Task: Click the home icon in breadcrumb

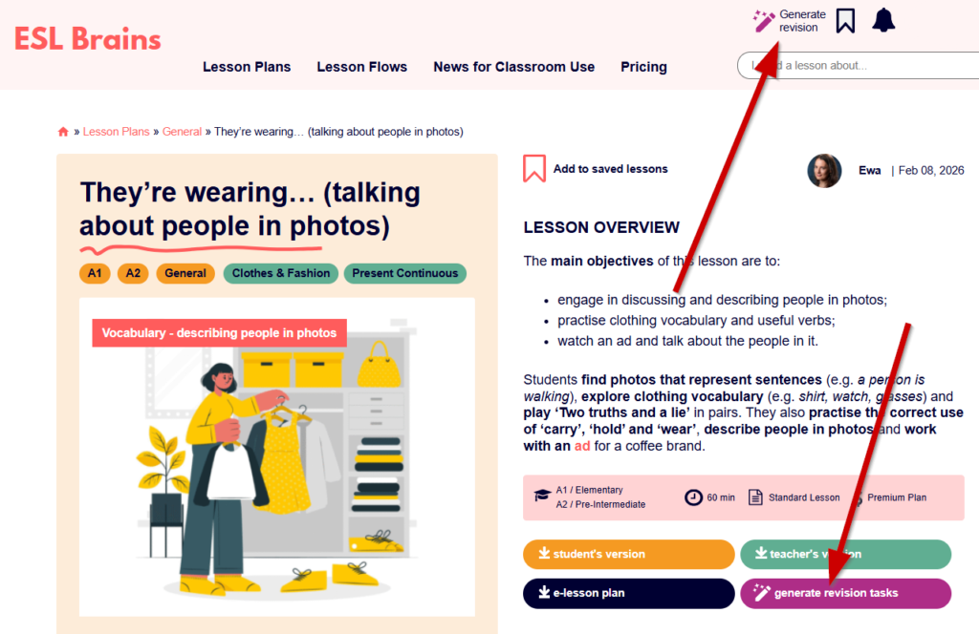Action: tap(63, 132)
